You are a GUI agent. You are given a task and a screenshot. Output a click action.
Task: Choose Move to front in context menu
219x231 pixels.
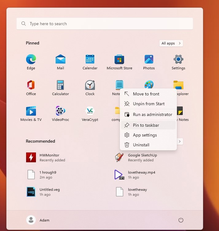(x=148, y=94)
